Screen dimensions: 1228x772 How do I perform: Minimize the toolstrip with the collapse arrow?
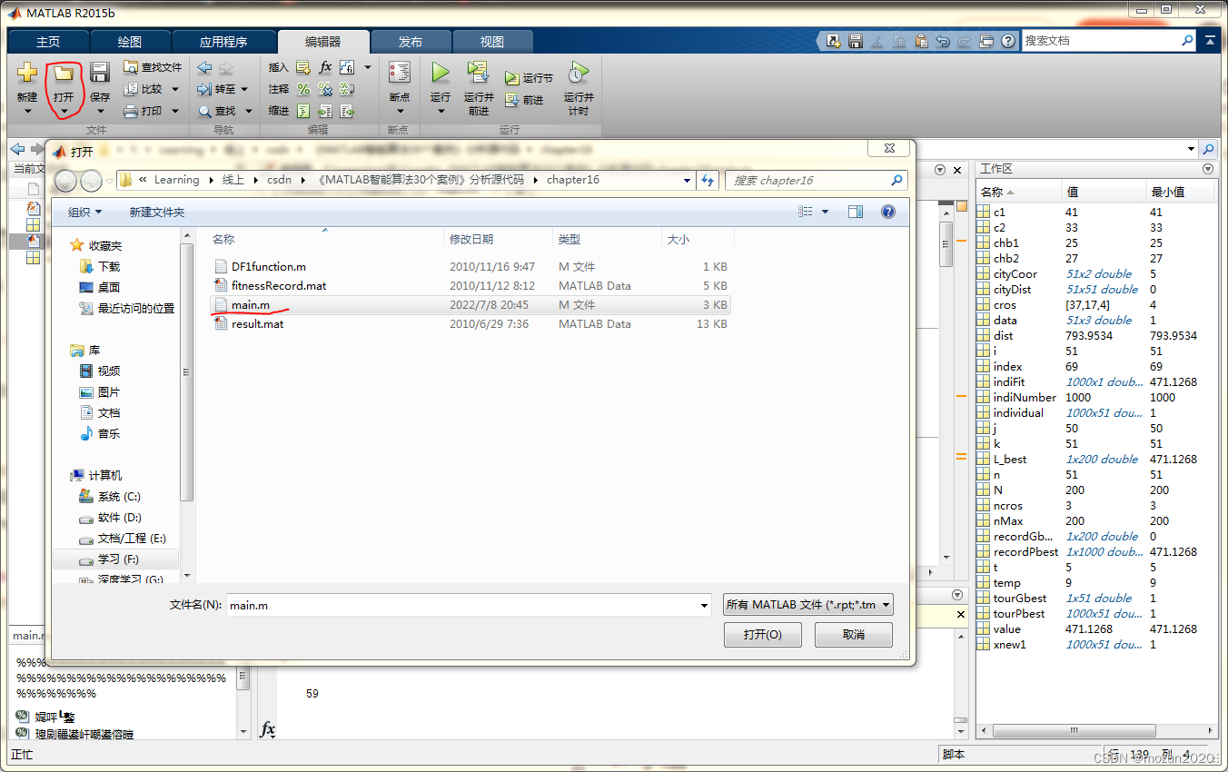1211,41
